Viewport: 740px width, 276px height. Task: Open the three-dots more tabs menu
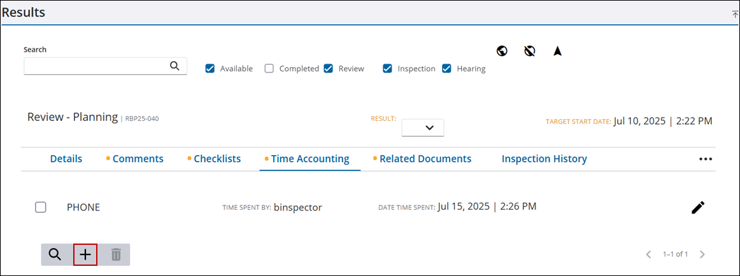(x=705, y=159)
